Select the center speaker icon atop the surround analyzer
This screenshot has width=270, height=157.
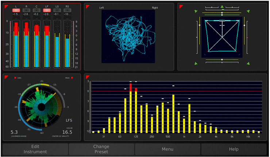coord(222,7)
